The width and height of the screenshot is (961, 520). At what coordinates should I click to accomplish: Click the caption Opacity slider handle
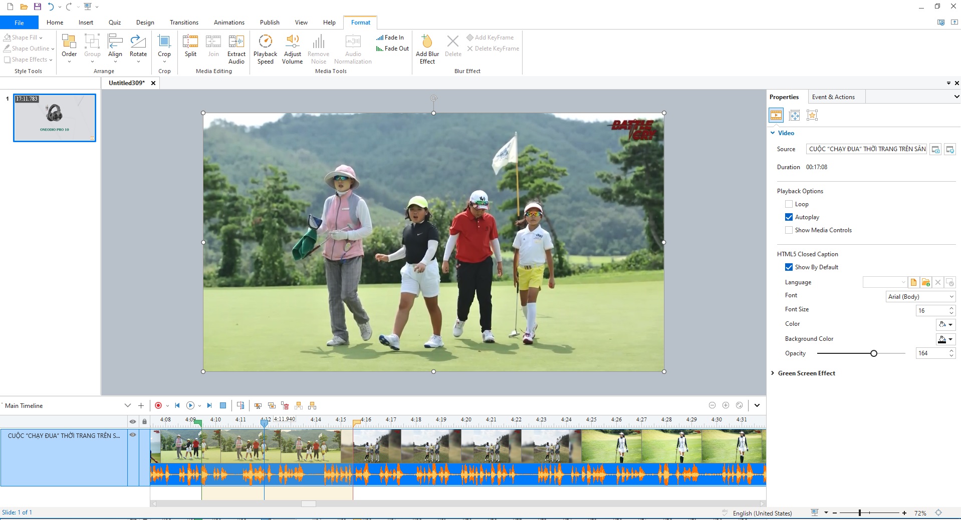coord(873,353)
